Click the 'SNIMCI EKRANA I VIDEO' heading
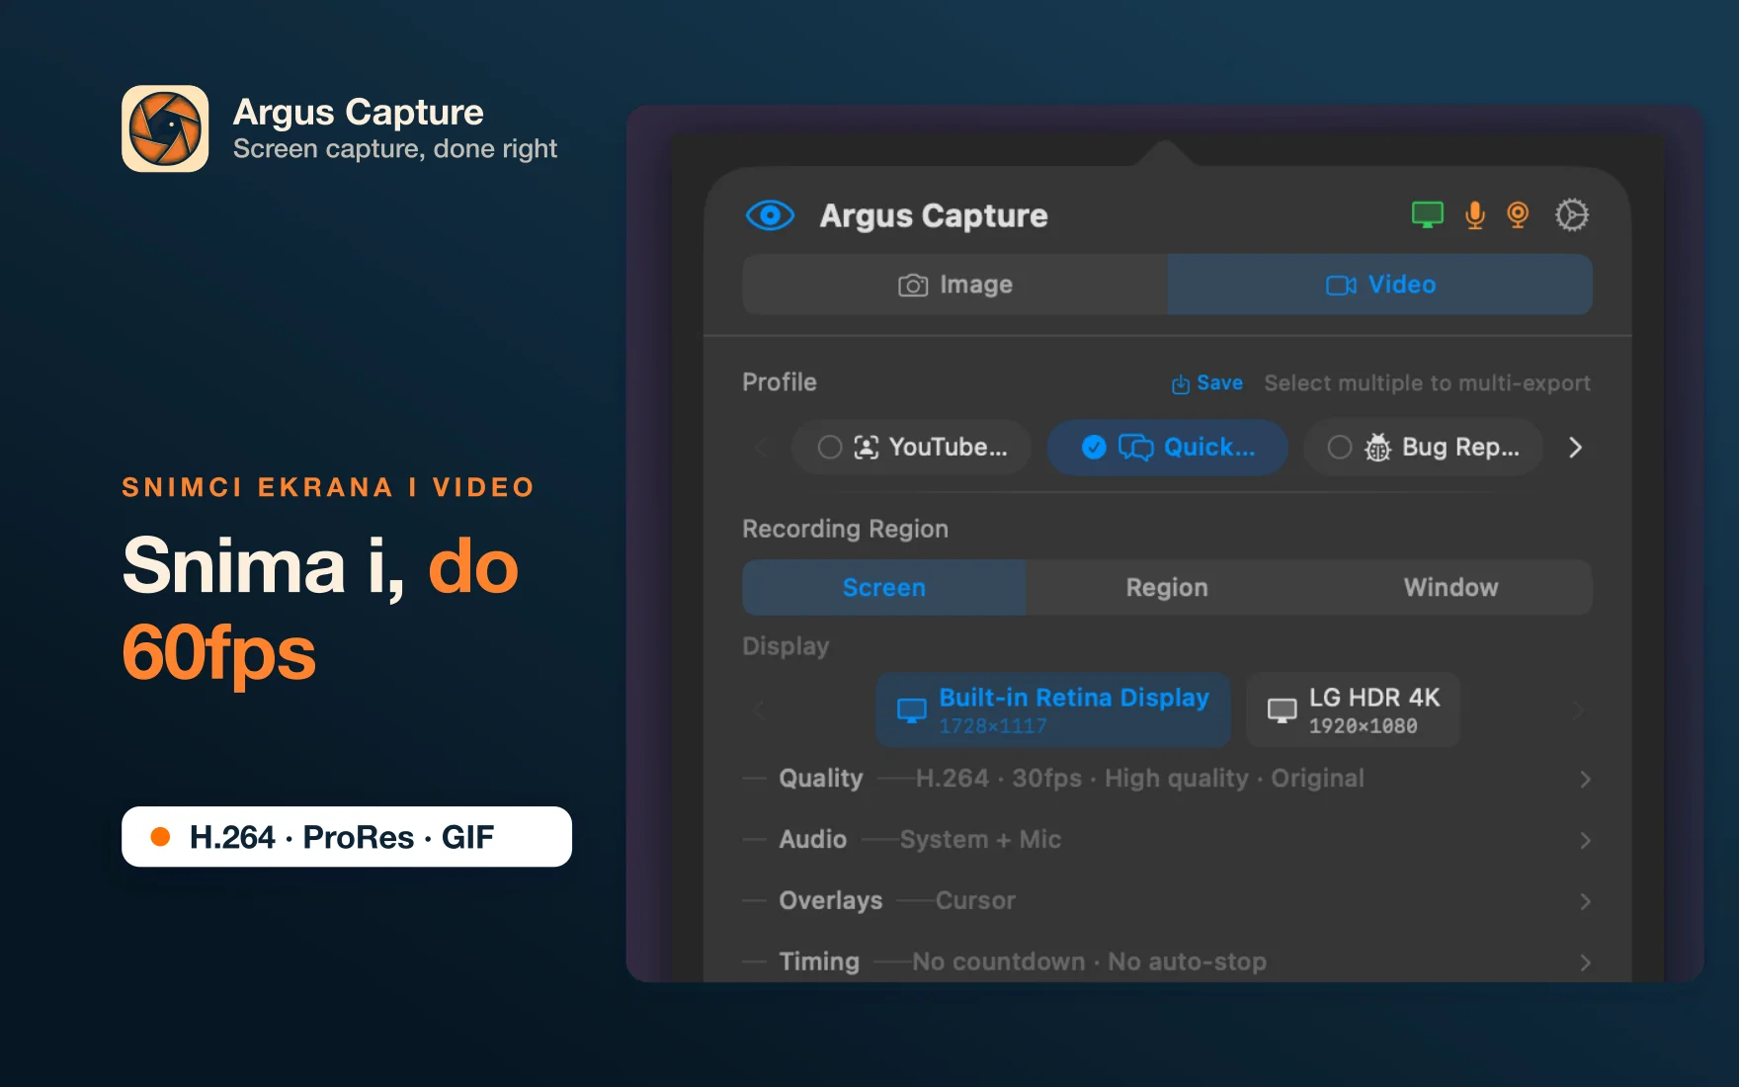This screenshot has width=1739, height=1087. 328,487
